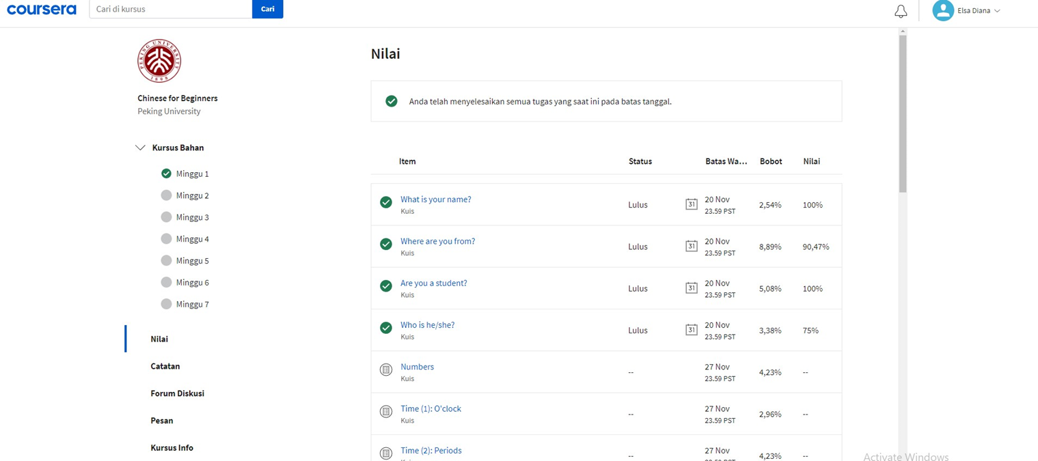The width and height of the screenshot is (1038, 461).
Task: Select the Minggu 2 status circle
Action: (x=166, y=195)
